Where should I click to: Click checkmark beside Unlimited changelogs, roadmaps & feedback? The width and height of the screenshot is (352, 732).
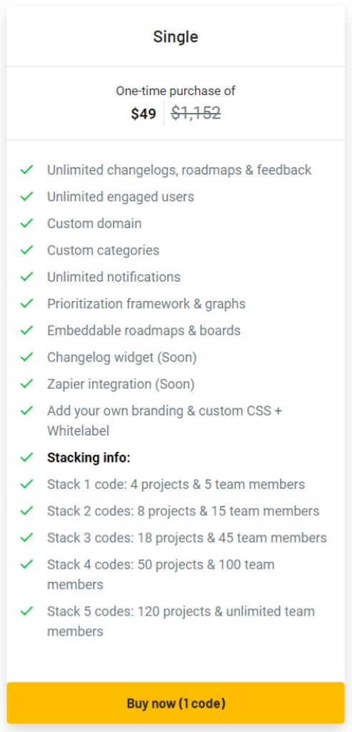click(x=26, y=170)
